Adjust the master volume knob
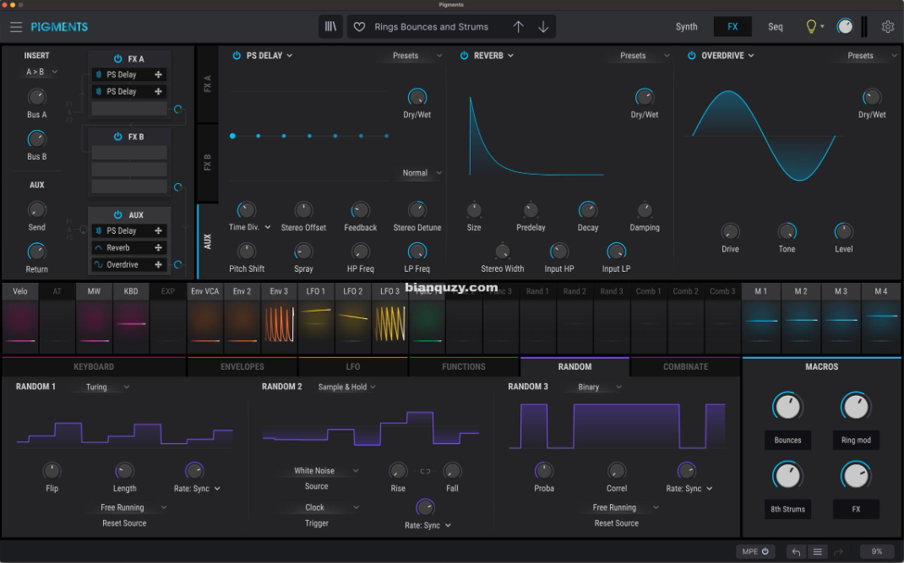Image resolution: width=904 pixels, height=563 pixels. coord(845,26)
